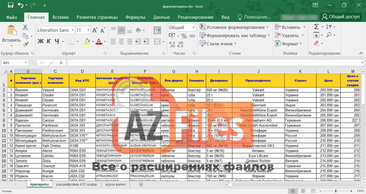Align cell text to the middle
Viewport: 366px width, 194px height.
tap(121, 30)
